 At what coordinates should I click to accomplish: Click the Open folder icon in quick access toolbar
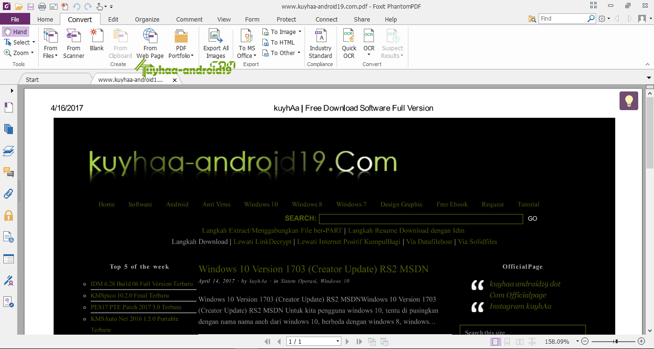[19, 7]
